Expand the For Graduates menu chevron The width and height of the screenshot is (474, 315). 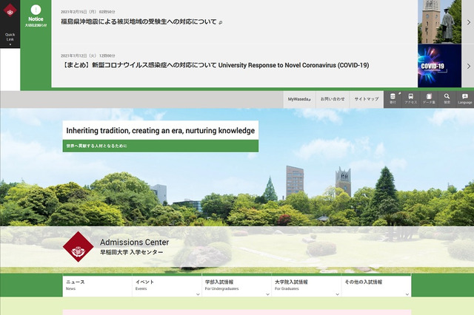pos(338,294)
